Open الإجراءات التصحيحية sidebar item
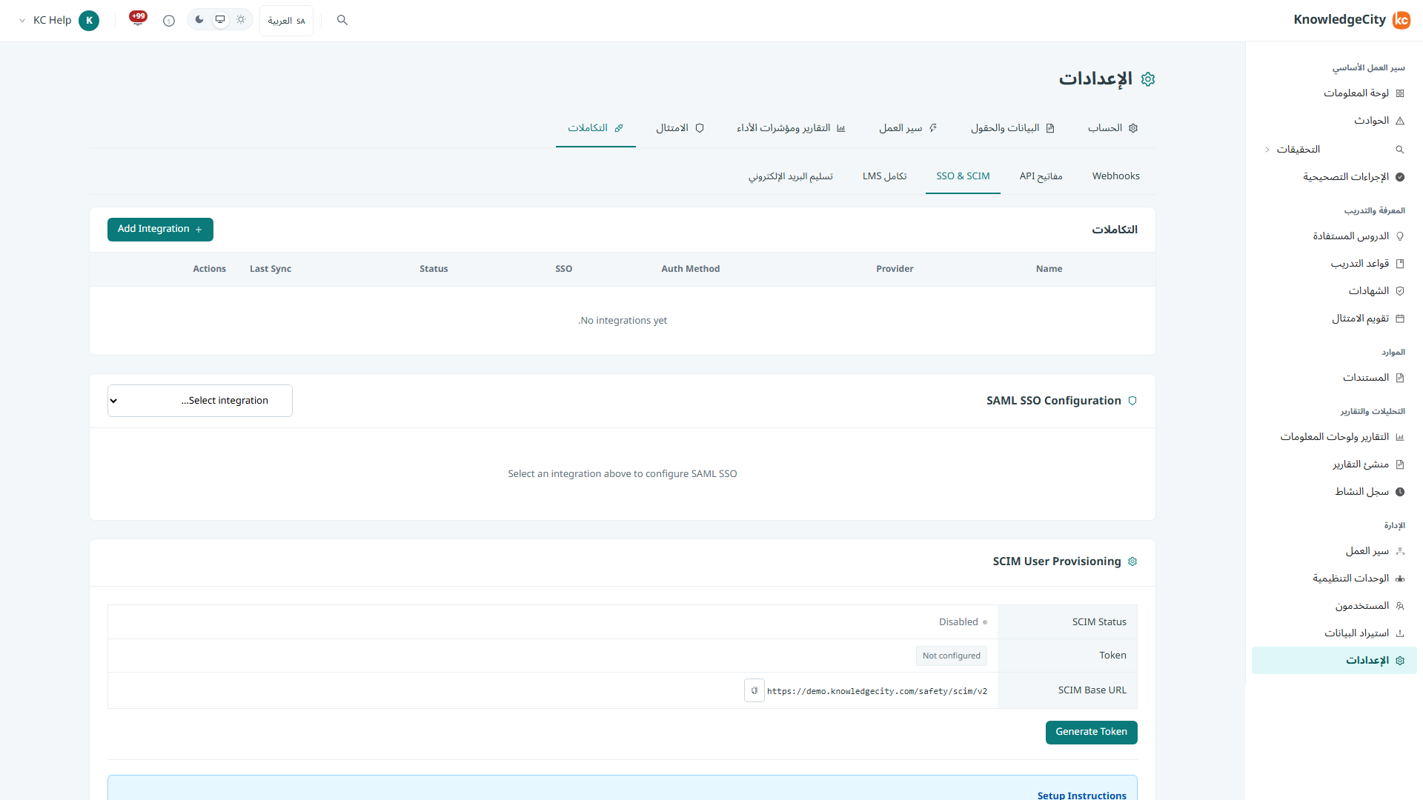 pos(1334,177)
